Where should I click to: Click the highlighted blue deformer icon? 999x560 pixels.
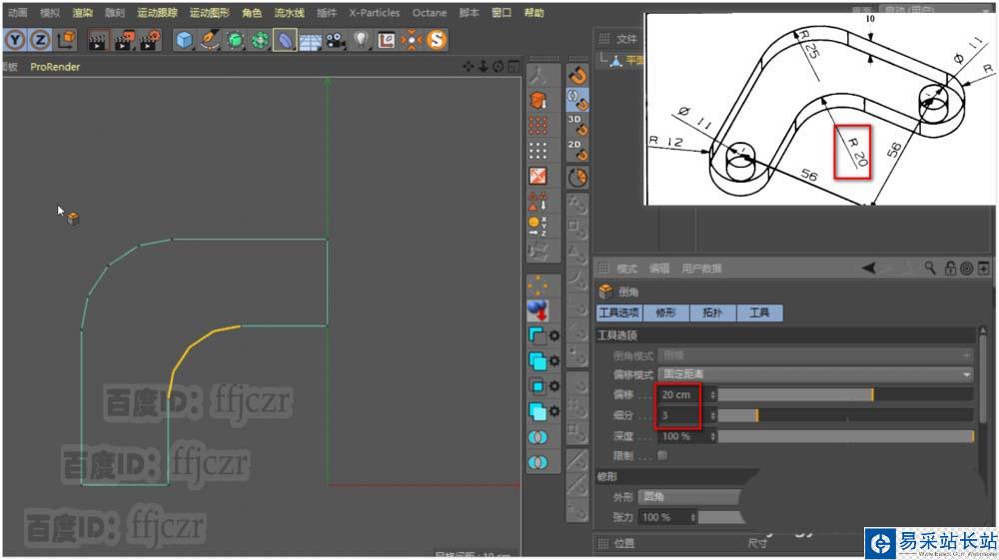[x=285, y=40]
